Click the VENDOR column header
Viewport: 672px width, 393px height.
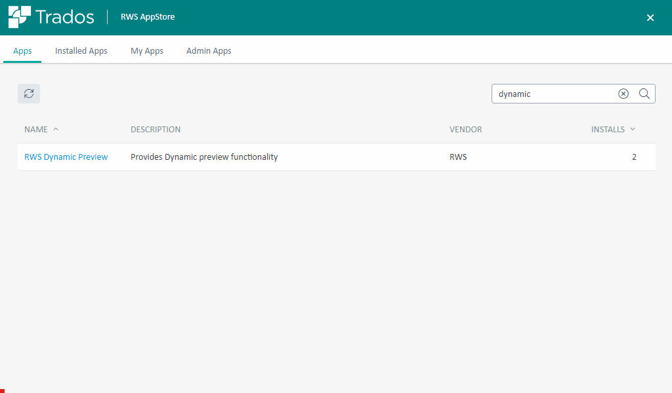pyautogui.click(x=465, y=130)
